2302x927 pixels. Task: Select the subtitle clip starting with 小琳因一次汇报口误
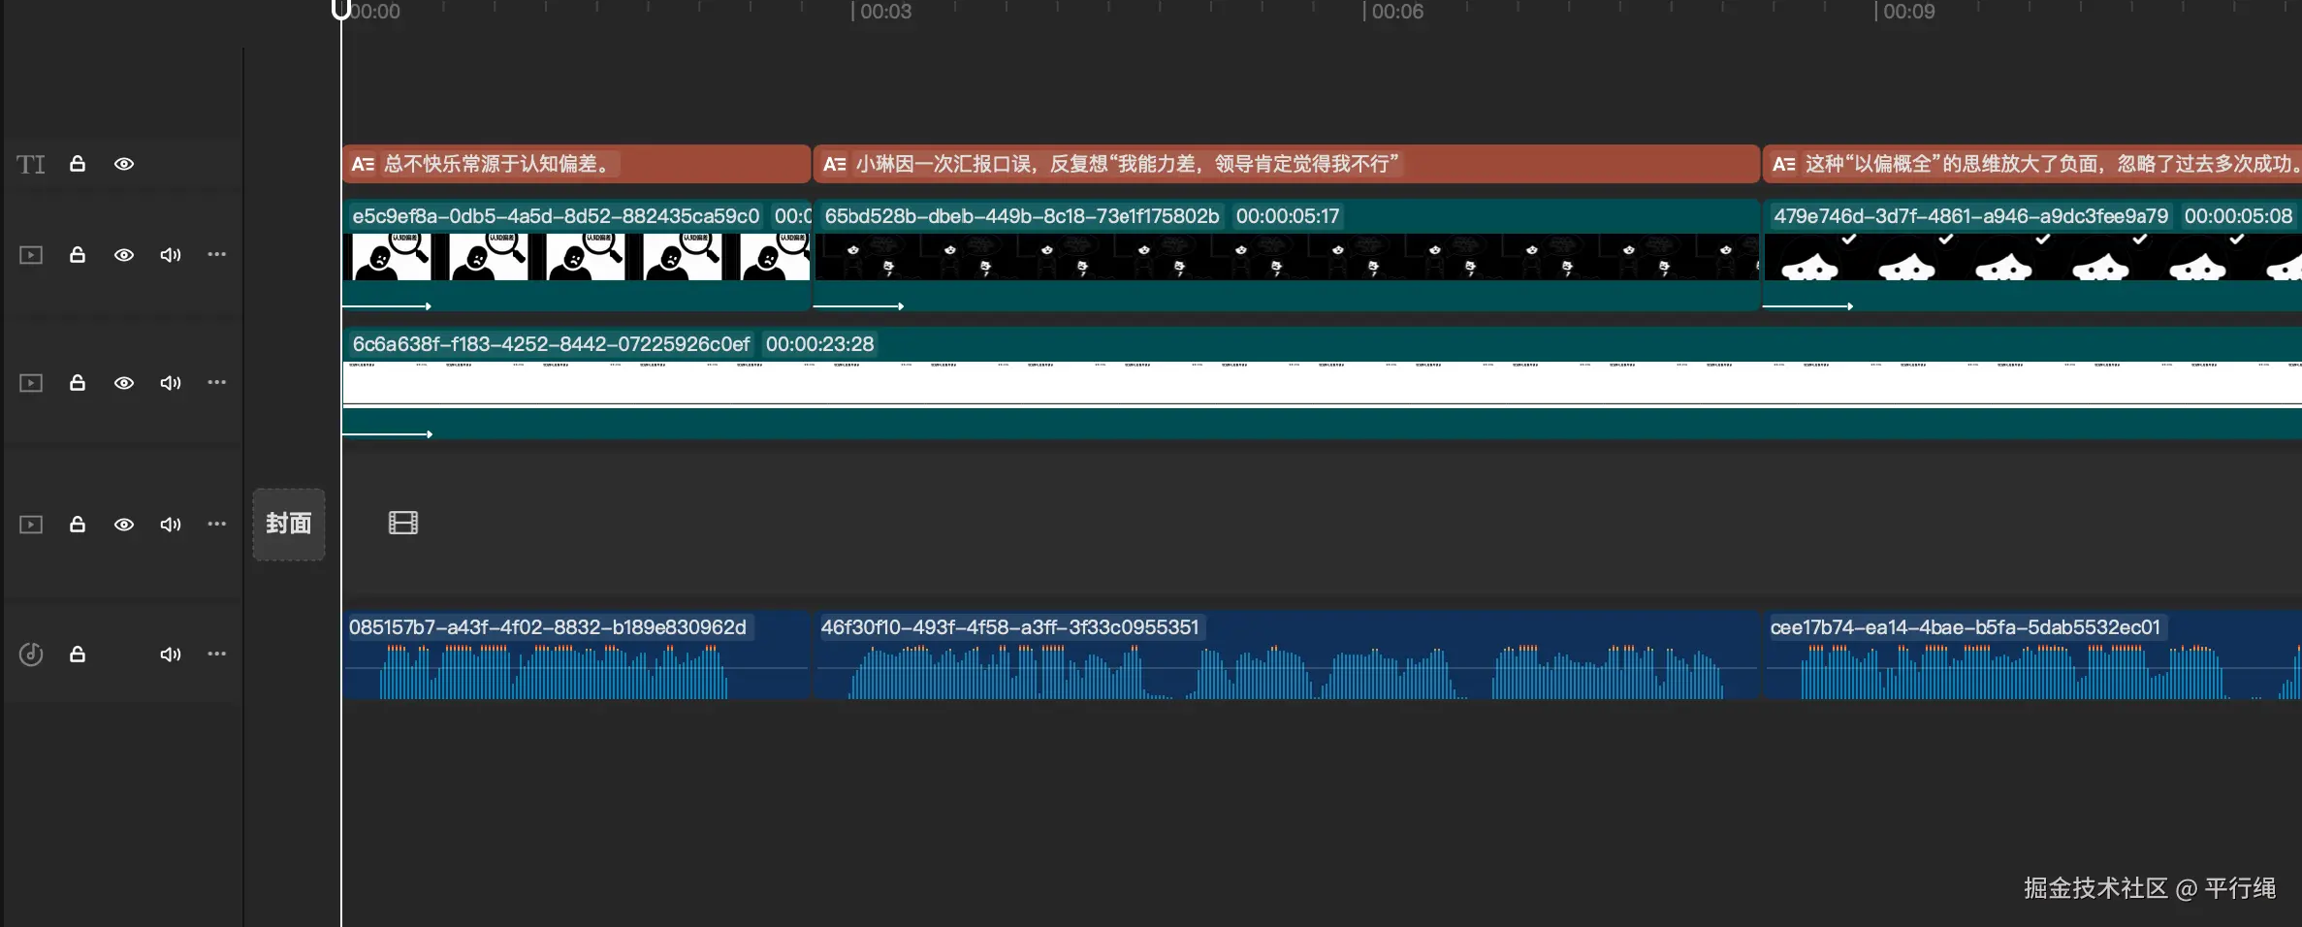pos(1287,164)
